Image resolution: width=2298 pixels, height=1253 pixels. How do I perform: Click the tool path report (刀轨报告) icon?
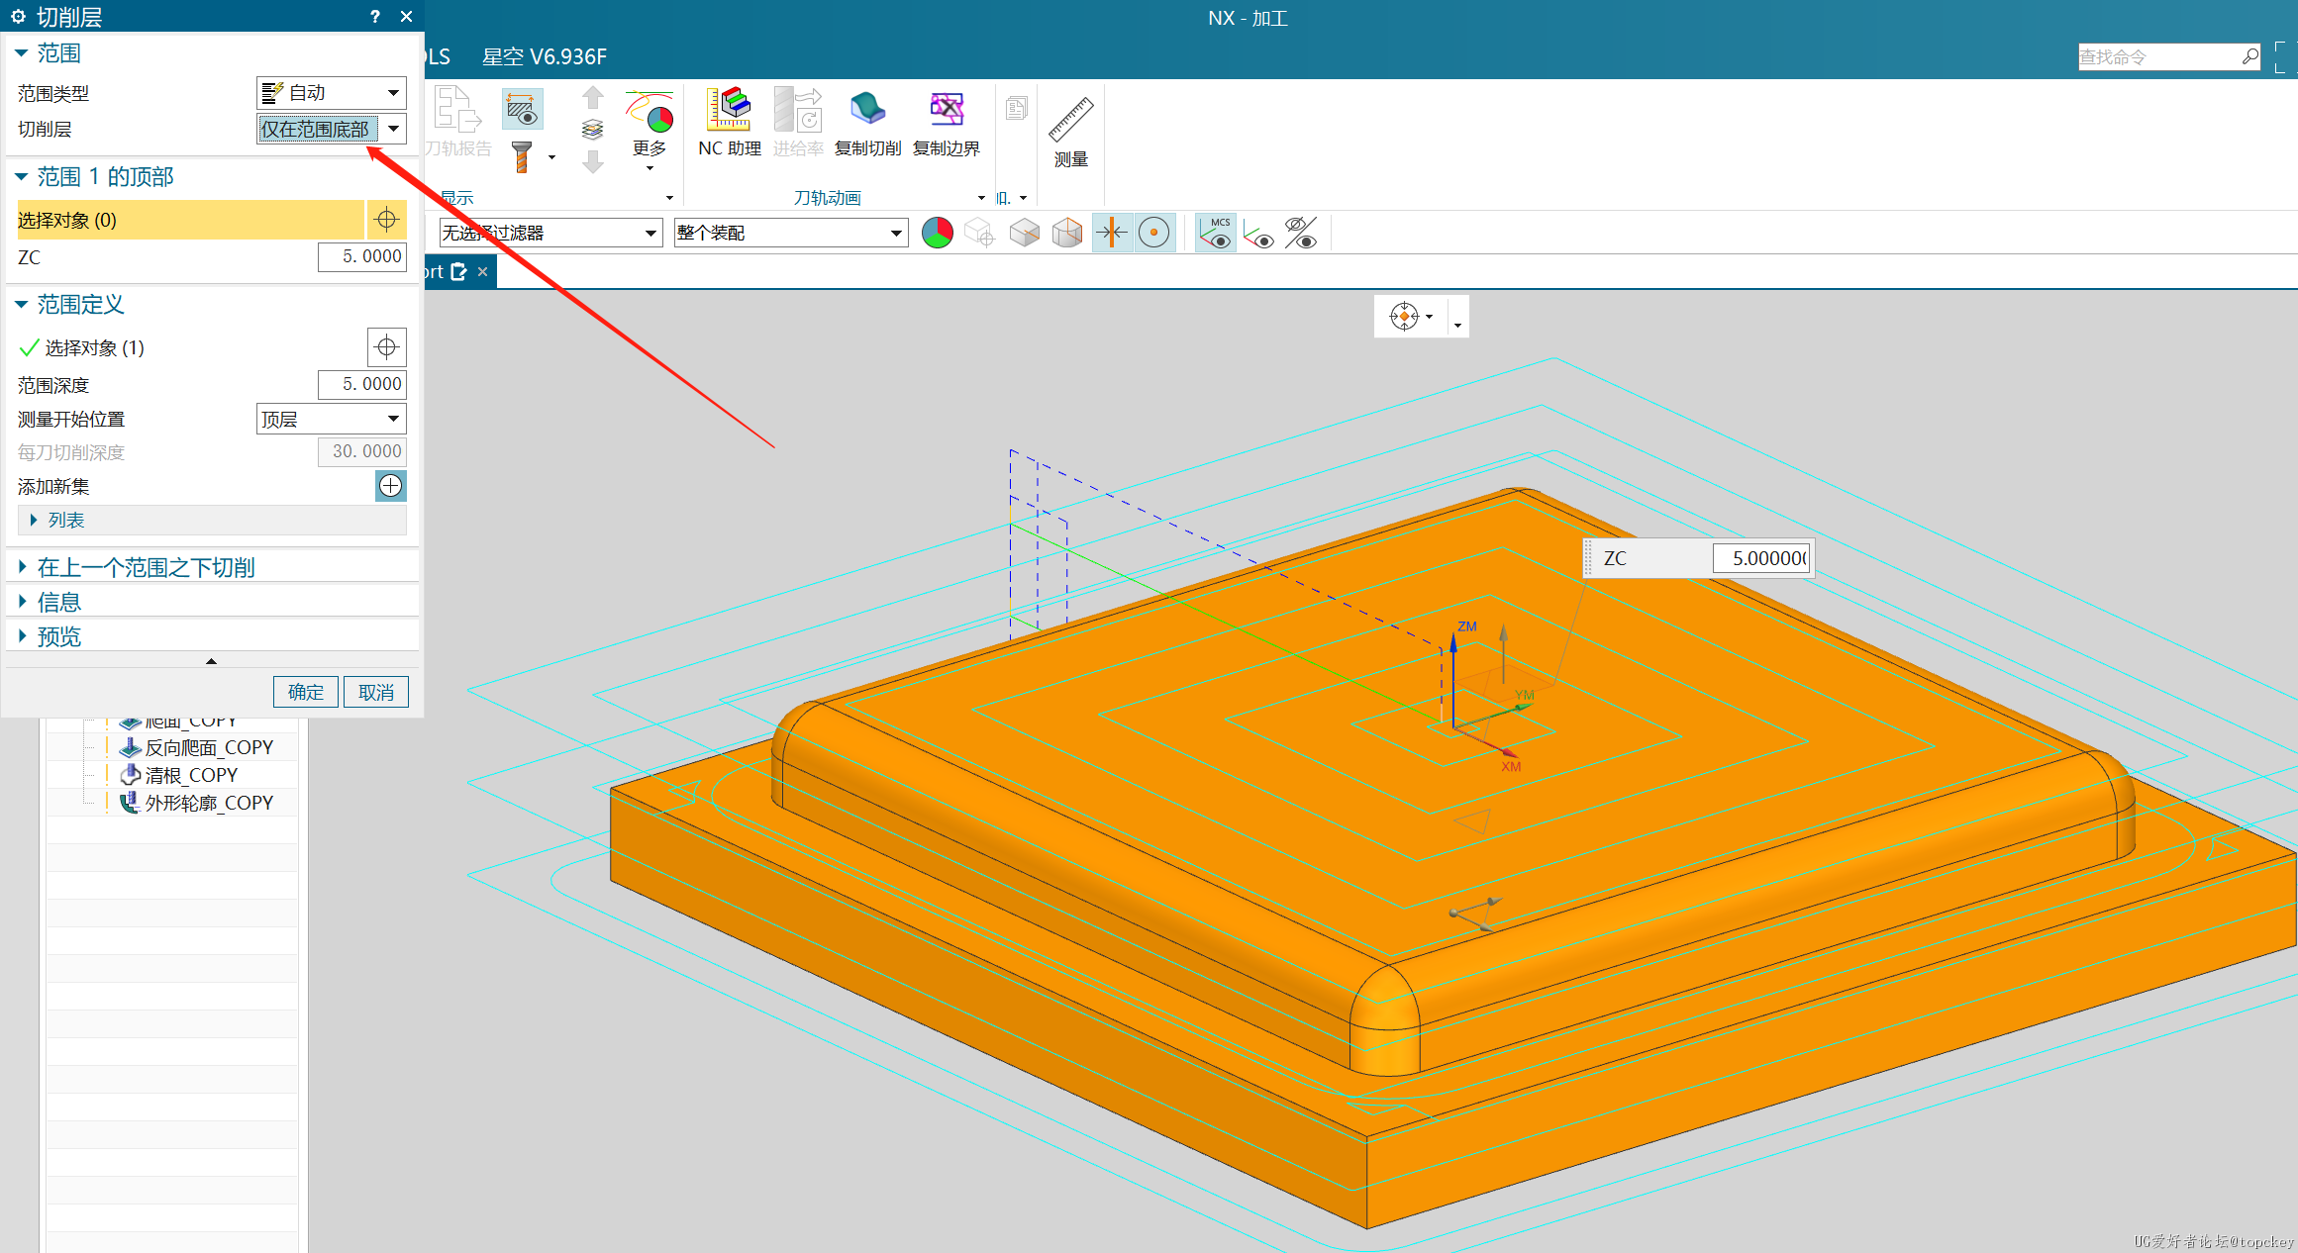coord(458,109)
